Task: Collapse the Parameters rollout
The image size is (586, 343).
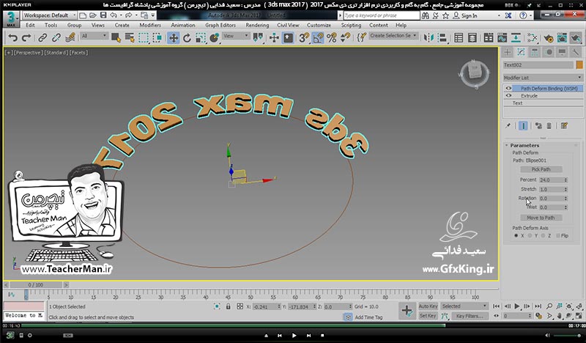Action: pyautogui.click(x=524, y=145)
